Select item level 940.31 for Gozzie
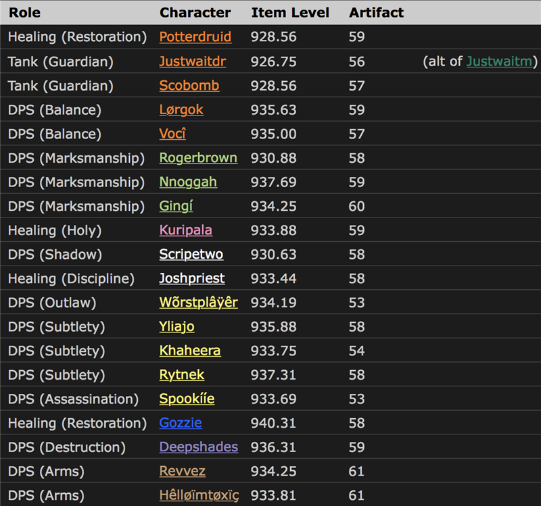Image resolution: width=541 pixels, height=506 pixels. [273, 424]
